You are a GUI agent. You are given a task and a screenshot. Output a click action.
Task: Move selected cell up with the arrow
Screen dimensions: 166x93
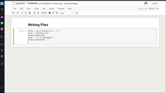click(x=34, y=13)
